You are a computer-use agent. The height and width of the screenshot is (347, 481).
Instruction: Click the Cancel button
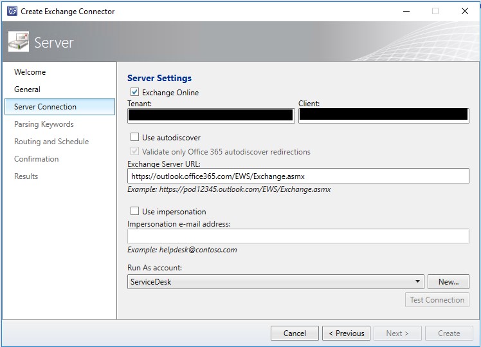295,333
